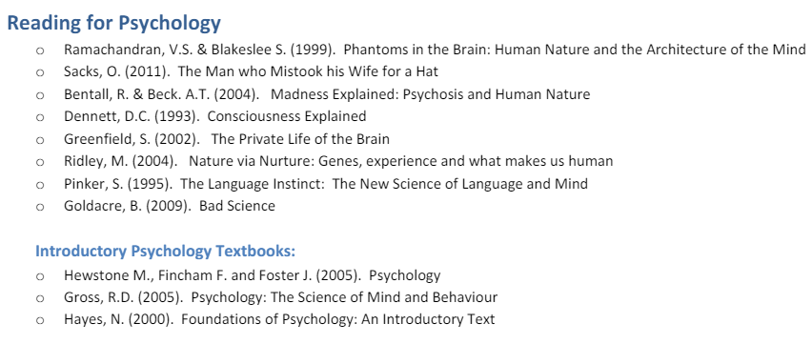
Task: Click the 'Reading for Psychology' heading
Action: 114,23
